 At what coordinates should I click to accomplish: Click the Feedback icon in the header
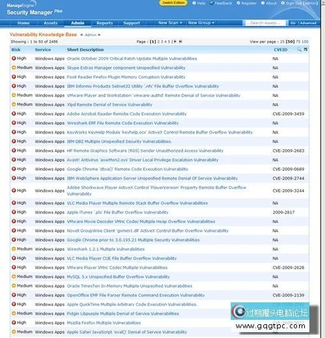pyautogui.click(x=212, y=3)
